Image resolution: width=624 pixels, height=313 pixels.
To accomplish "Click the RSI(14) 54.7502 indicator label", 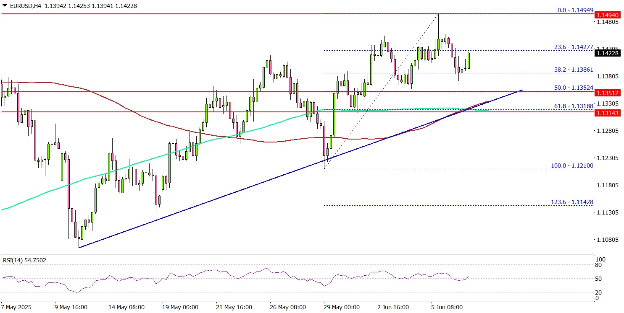I will (24, 260).
